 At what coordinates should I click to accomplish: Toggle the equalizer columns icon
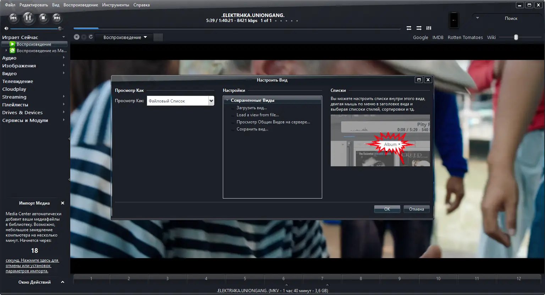pyautogui.click(x=429, y=28)
